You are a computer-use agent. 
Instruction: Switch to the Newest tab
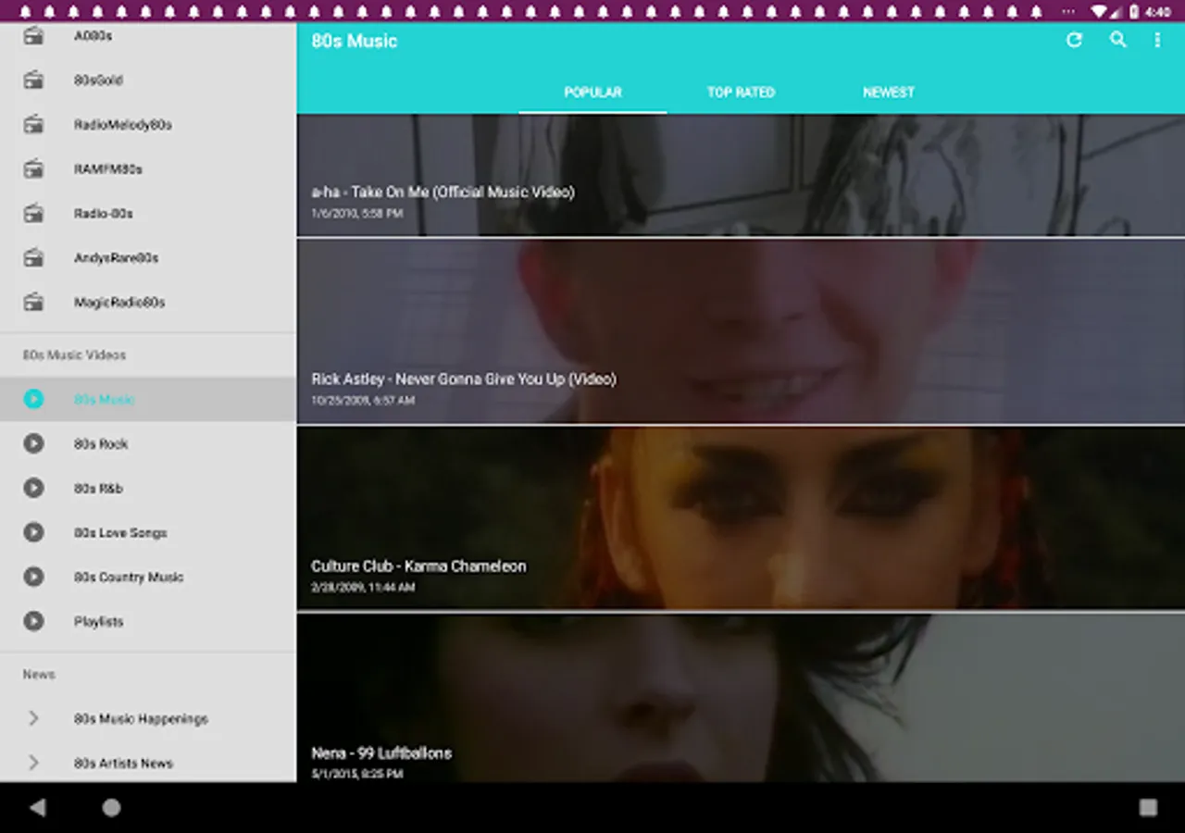[x=889, y=93]
